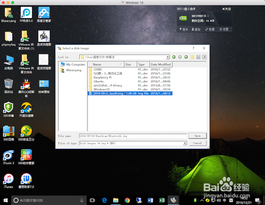Select the Raspberry PI folder
Screen dimensions: 265x205
tap(130, 78)
